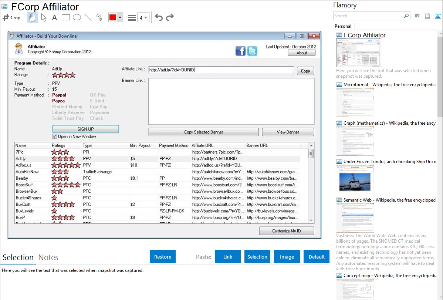Click the Restore button
The image size is (443, 300).
(x=163, y=257)
